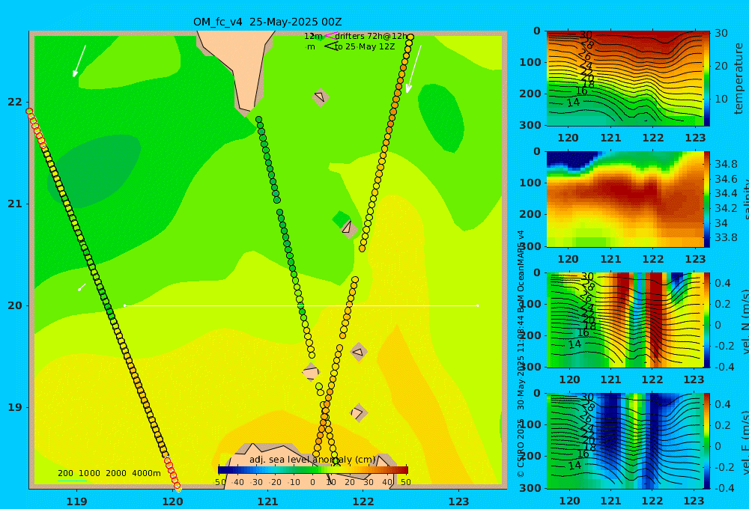
Task: Click latitude tick label 22 on main map
Action: [15, 102]
